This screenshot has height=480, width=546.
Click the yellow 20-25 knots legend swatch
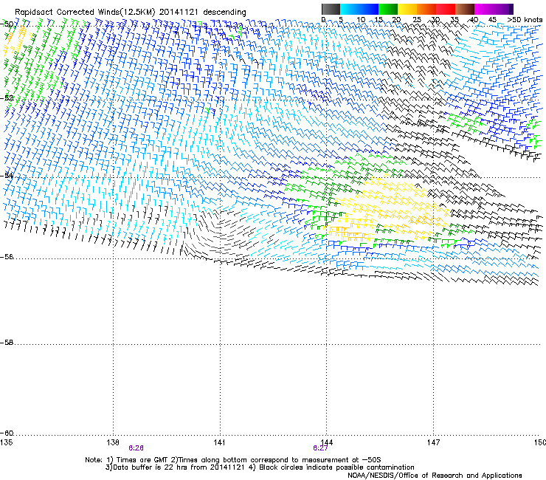coord(407,9)
